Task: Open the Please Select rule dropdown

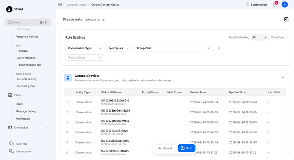Action: (x=85, y=57)
